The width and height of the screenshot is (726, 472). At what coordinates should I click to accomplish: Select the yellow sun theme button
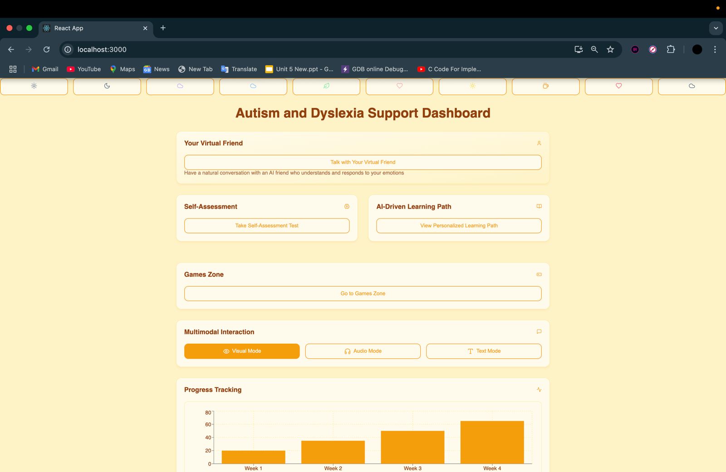pos(473,86)
